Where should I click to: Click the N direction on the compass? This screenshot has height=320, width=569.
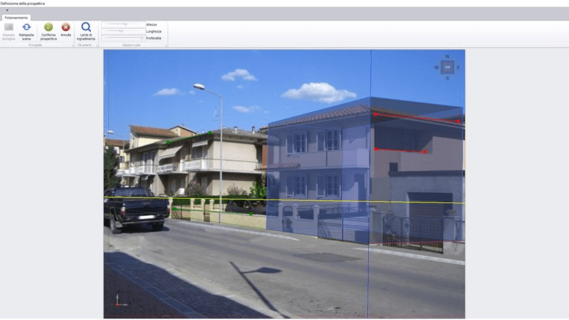point(447,56)
